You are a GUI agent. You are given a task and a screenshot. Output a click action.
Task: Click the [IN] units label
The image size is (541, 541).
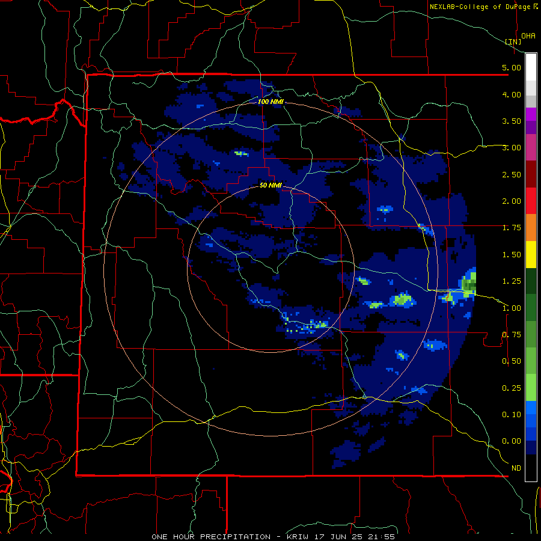(x=513, y=41)
